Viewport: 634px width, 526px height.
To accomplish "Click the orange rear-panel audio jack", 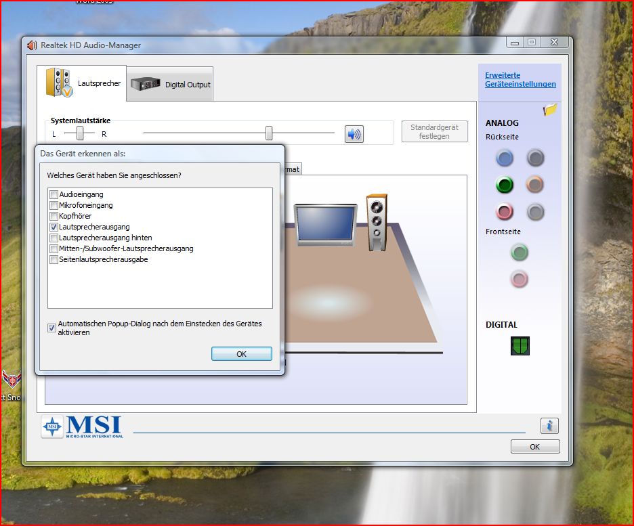I will point(535,185).
